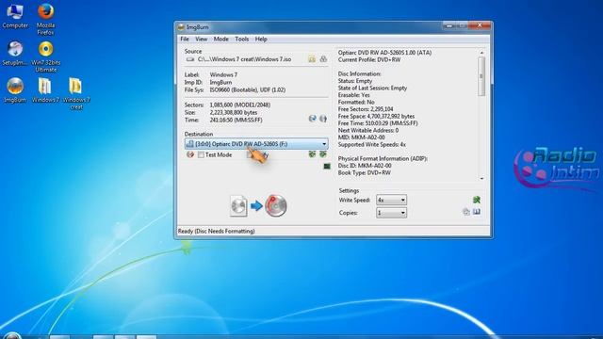Screen dimensions: 603x339
Task: Click the 'Free Sectors: 2,295,104' line
Action: 366,109
